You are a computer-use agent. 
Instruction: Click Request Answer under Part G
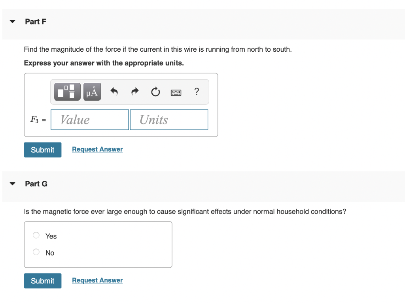97,280
